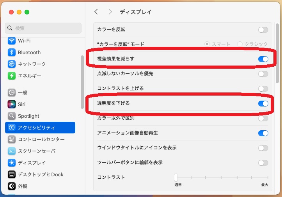Viewport: 282px width, 197px height.
Task: Click the right pane vertical scrollbar
Action: pos(277,53)
